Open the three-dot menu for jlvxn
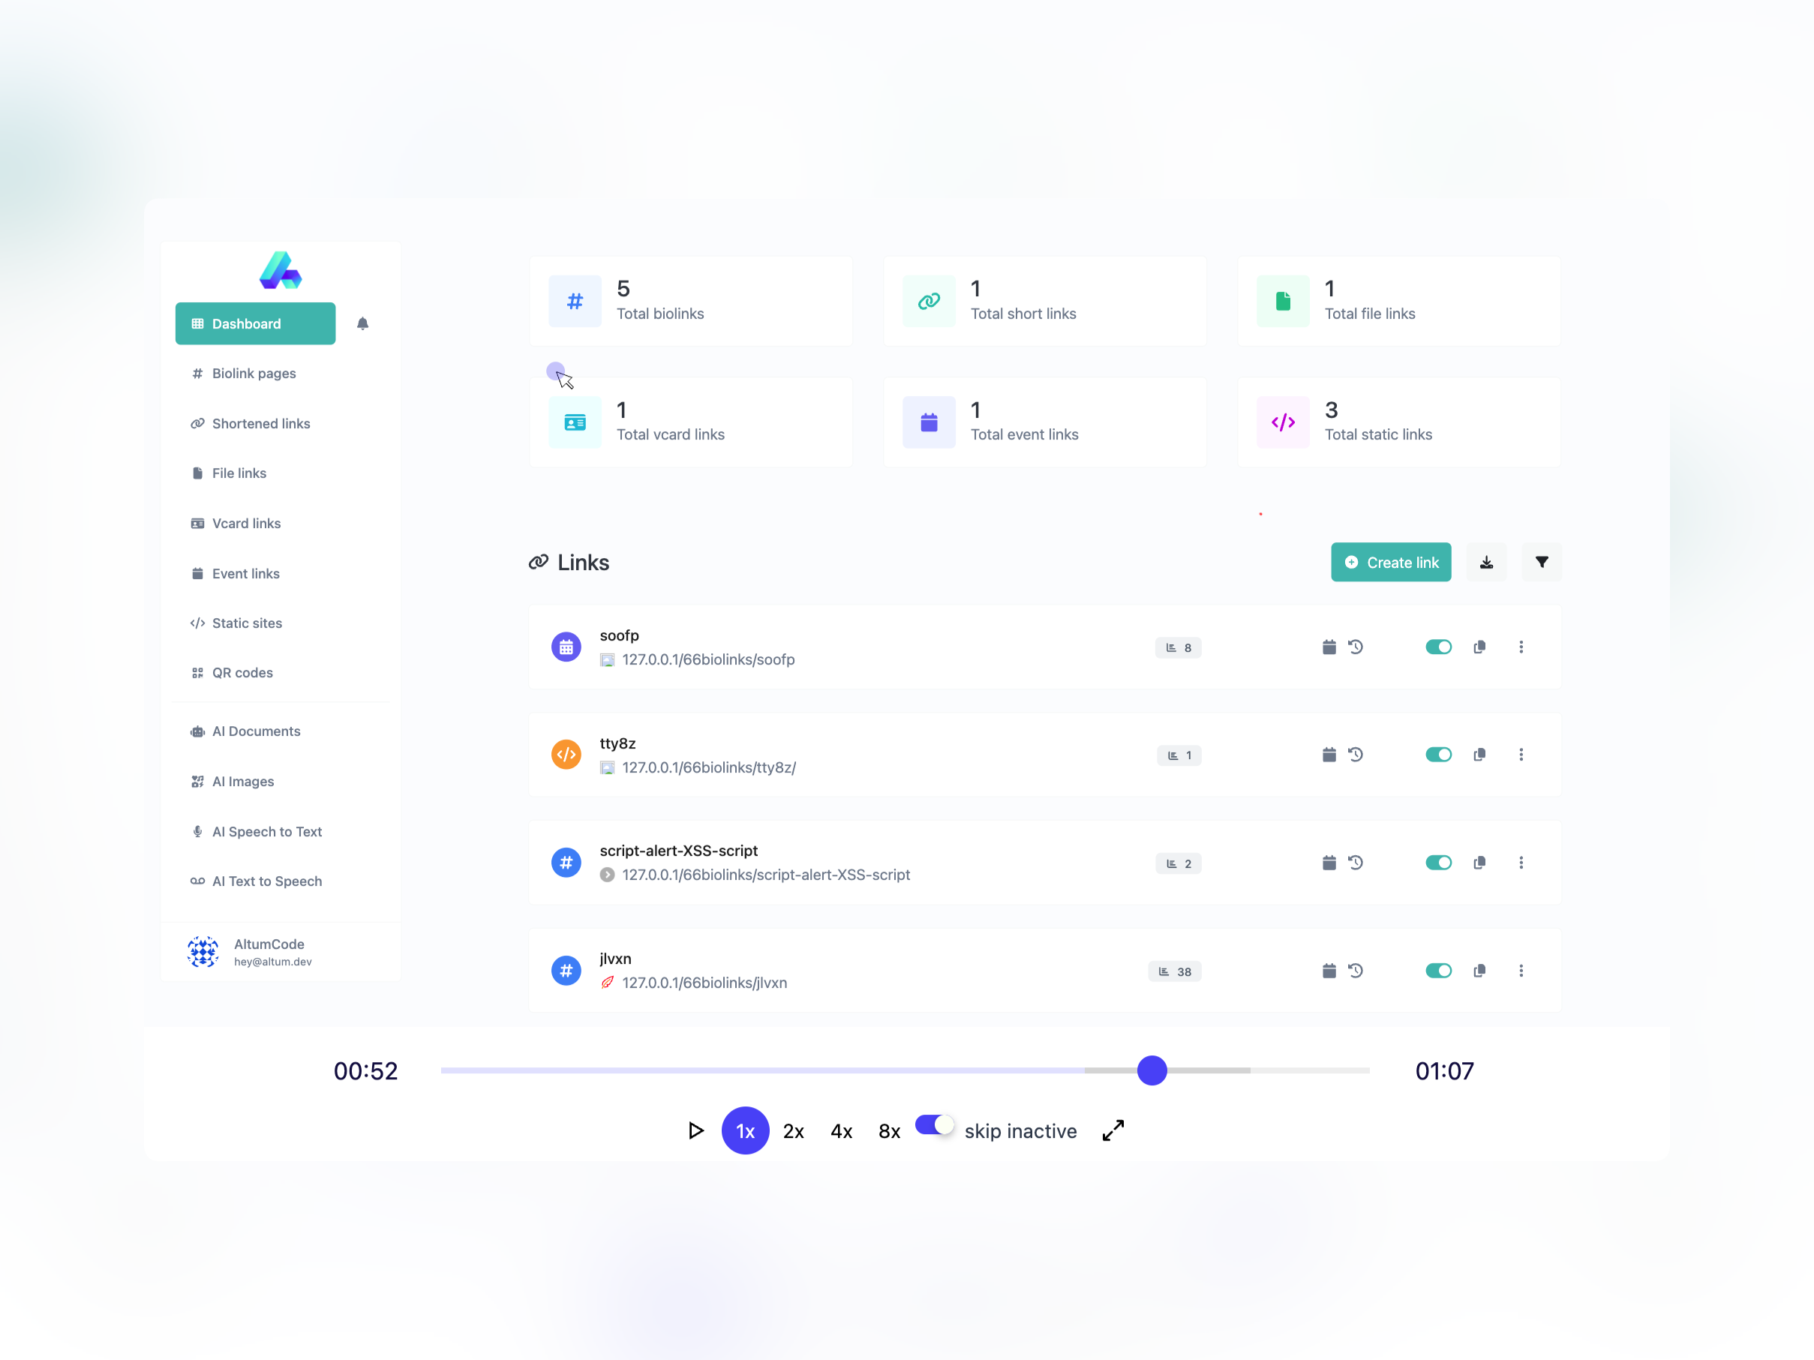This screenshot has width=1814, height=1360. click(1521, 968)
